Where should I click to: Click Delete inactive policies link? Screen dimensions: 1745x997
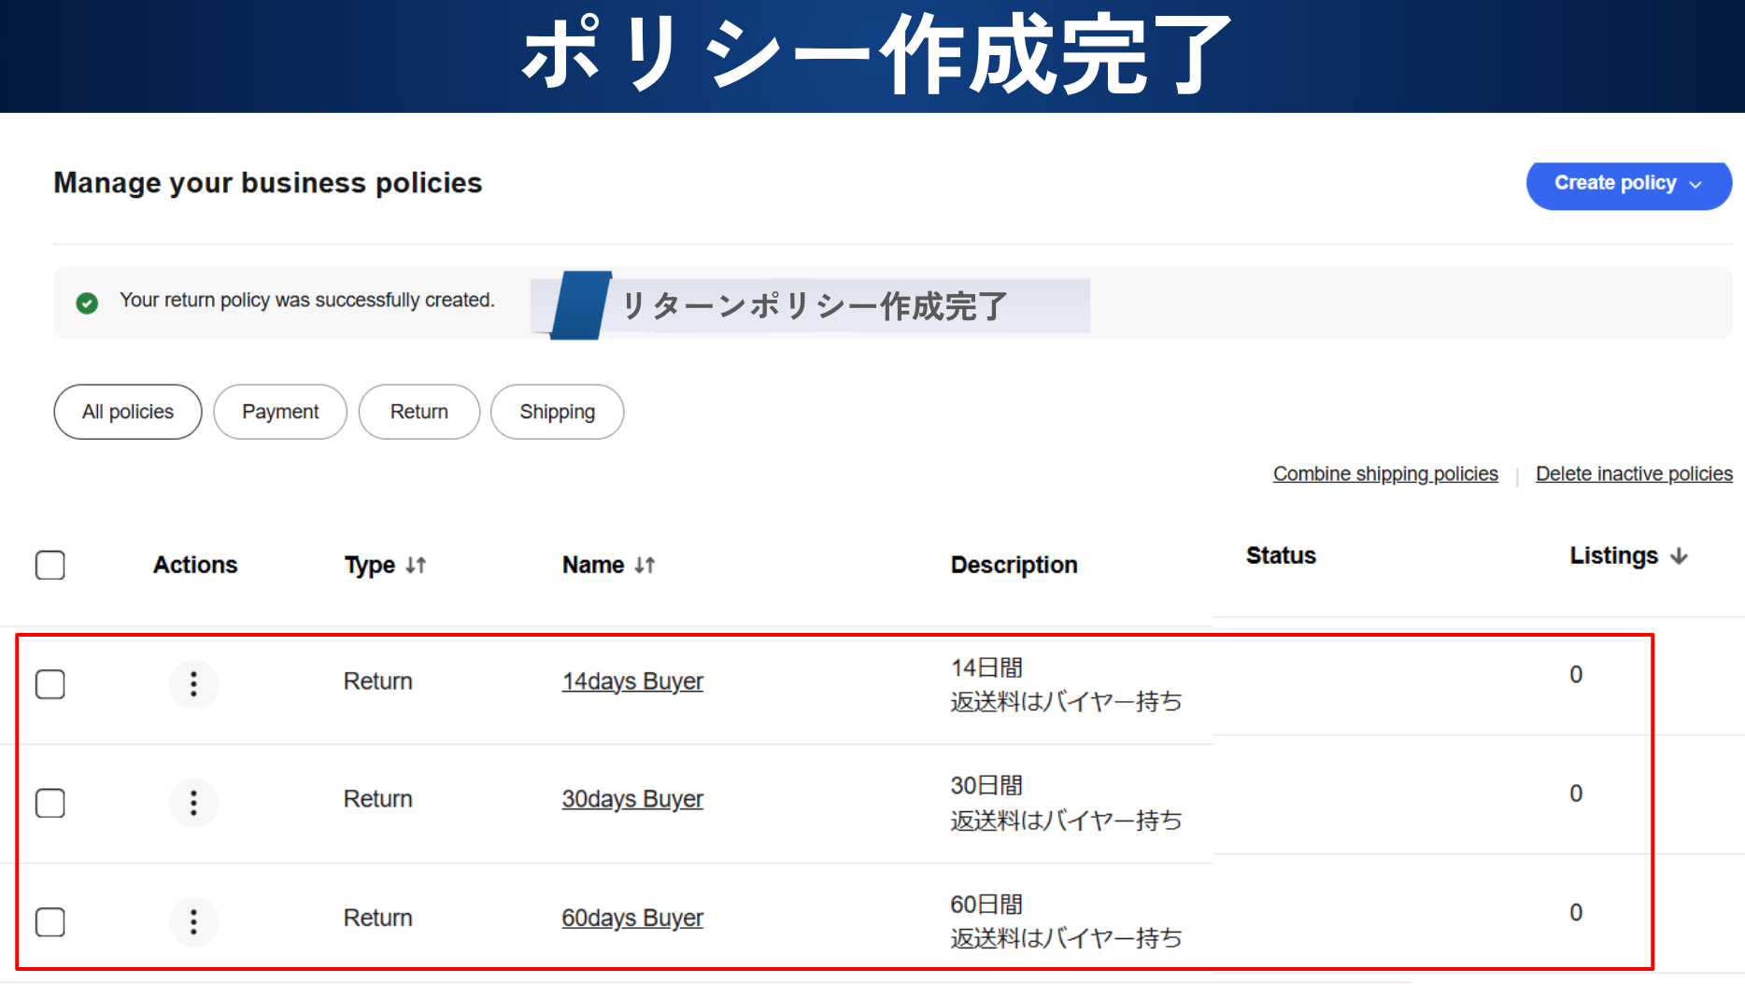pos(1633,474)
